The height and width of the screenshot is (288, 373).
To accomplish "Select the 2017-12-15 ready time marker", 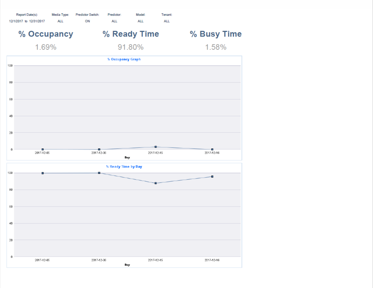I will (156, 183).
